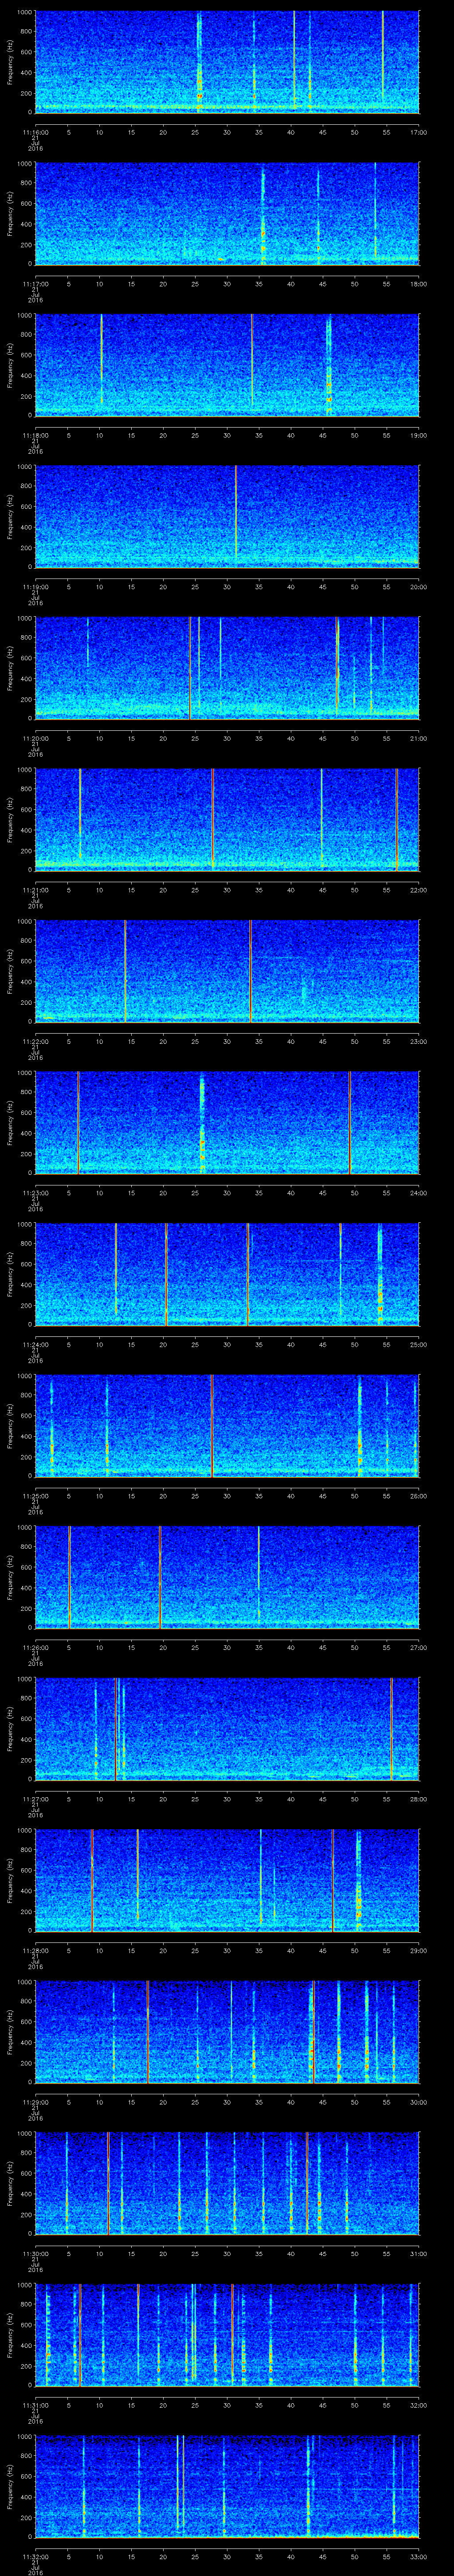This screenshot has height=2576, width=454.
Task: Select the spectrogram panel starting at 11:17:00
Action: (x=227, y=213)
